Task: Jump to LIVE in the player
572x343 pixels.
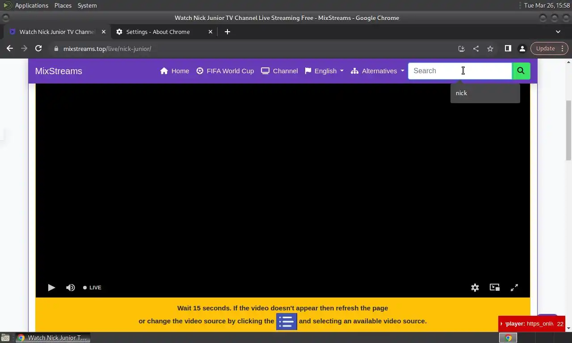Action: tap(92, 288)
